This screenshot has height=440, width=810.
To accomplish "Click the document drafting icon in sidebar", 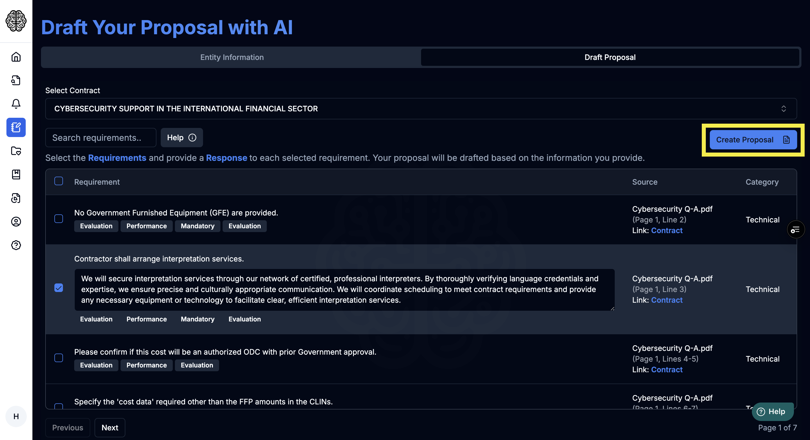I will point(16,127).
